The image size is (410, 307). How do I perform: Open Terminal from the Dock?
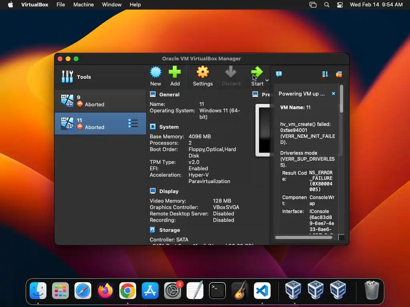(217, 291)
